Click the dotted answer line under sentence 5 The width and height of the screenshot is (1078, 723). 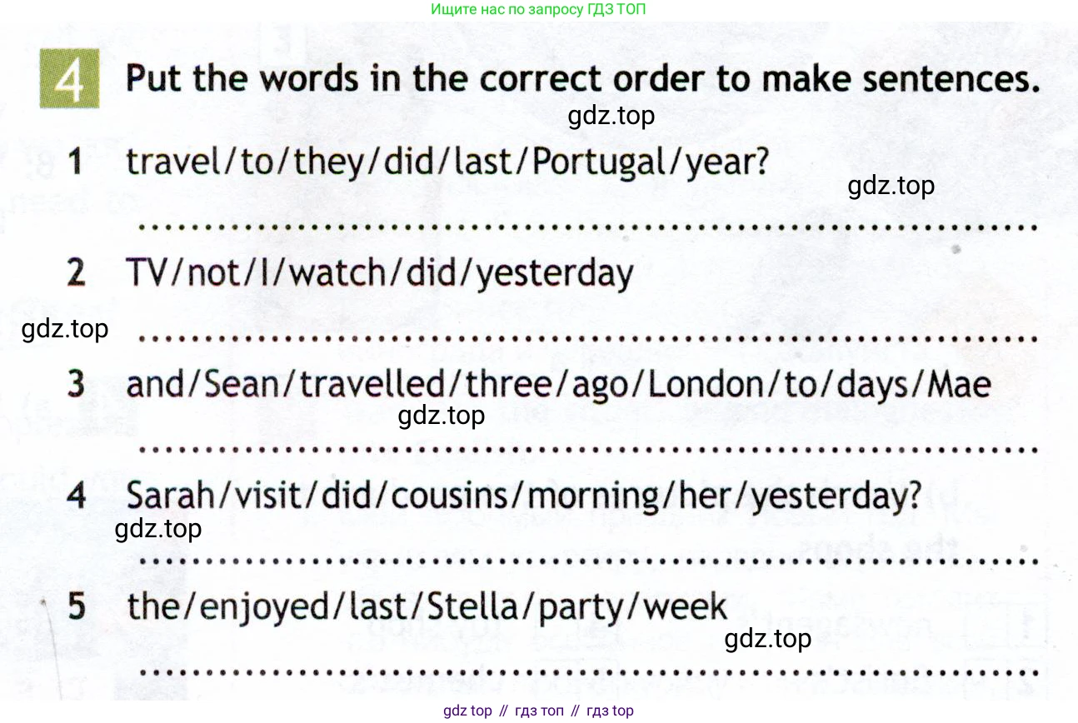587,671
